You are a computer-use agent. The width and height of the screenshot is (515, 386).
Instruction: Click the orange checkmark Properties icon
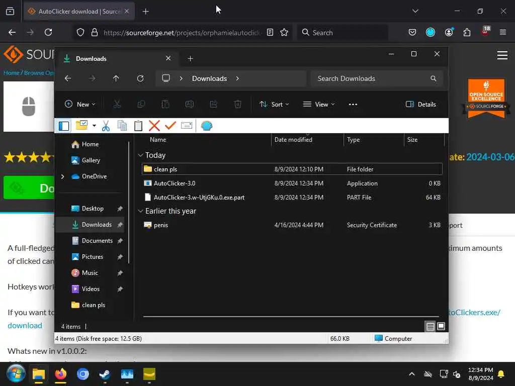[170, 125]
